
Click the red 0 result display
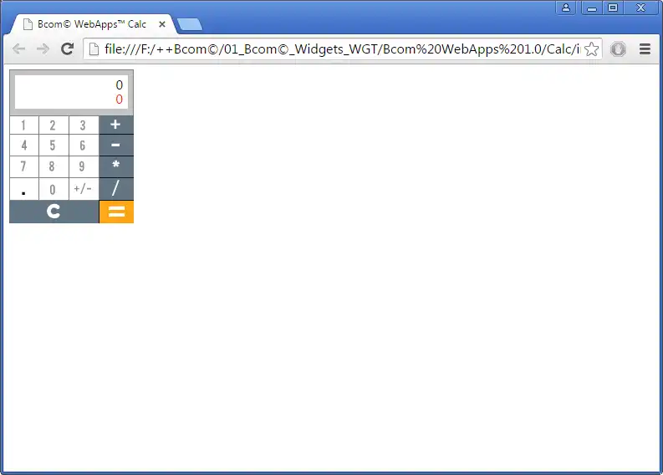point(120,100)
